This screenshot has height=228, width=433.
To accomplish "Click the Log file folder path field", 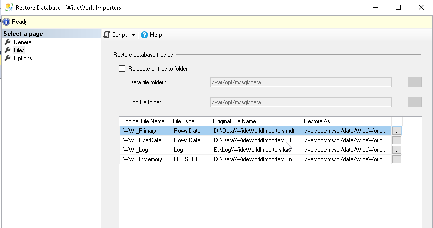I will tap(300, 102).
